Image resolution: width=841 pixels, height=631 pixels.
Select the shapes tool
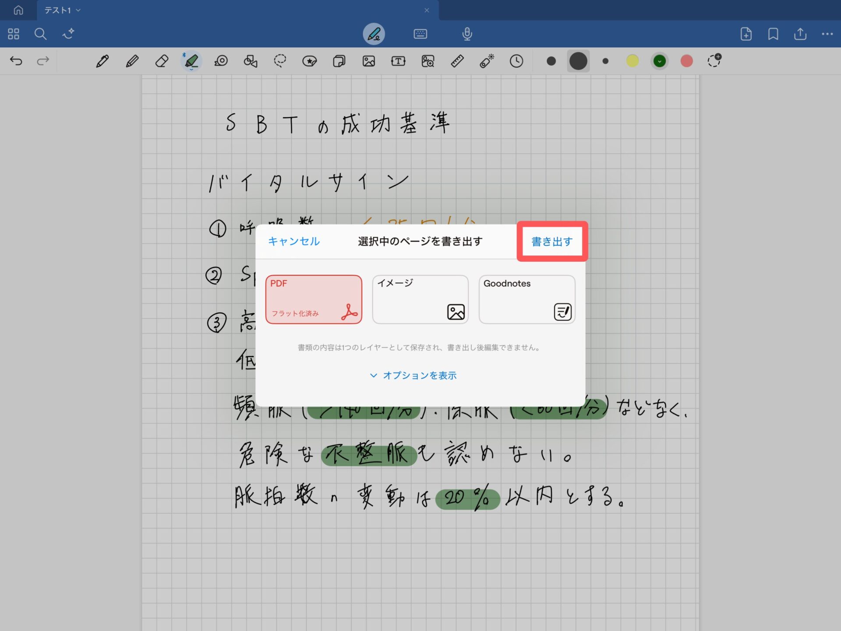point(250,61)
